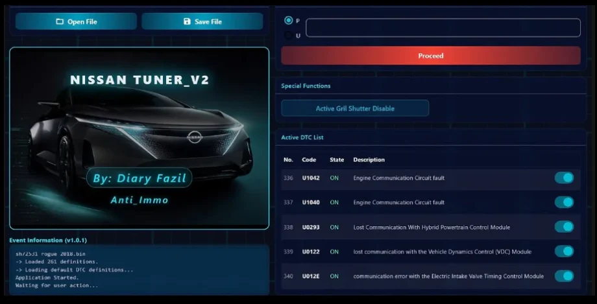Screen dimensions: 597x304
Task: Toggle off DTC U1042 switch
Action: [564, 178]
